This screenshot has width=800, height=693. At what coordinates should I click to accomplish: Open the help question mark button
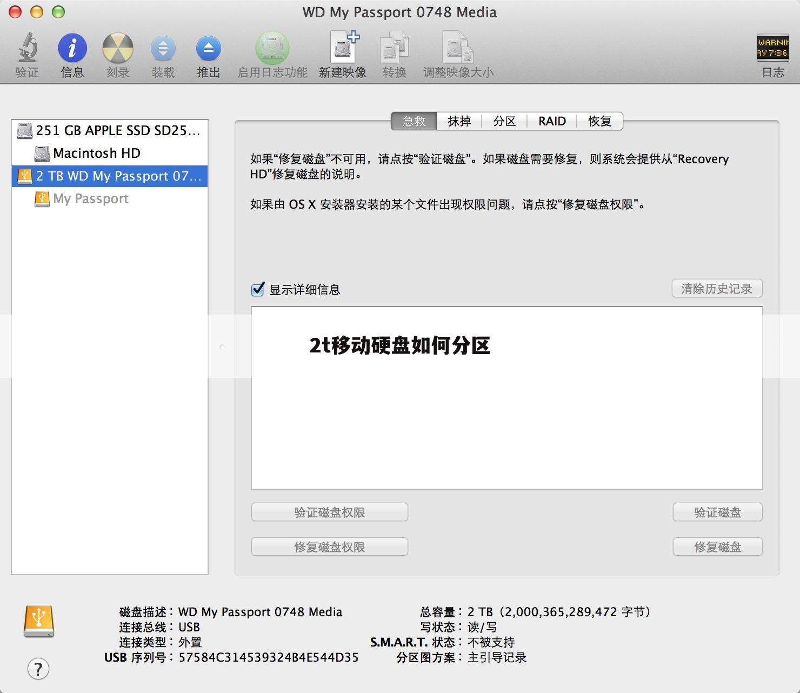[x=38, y=669]
